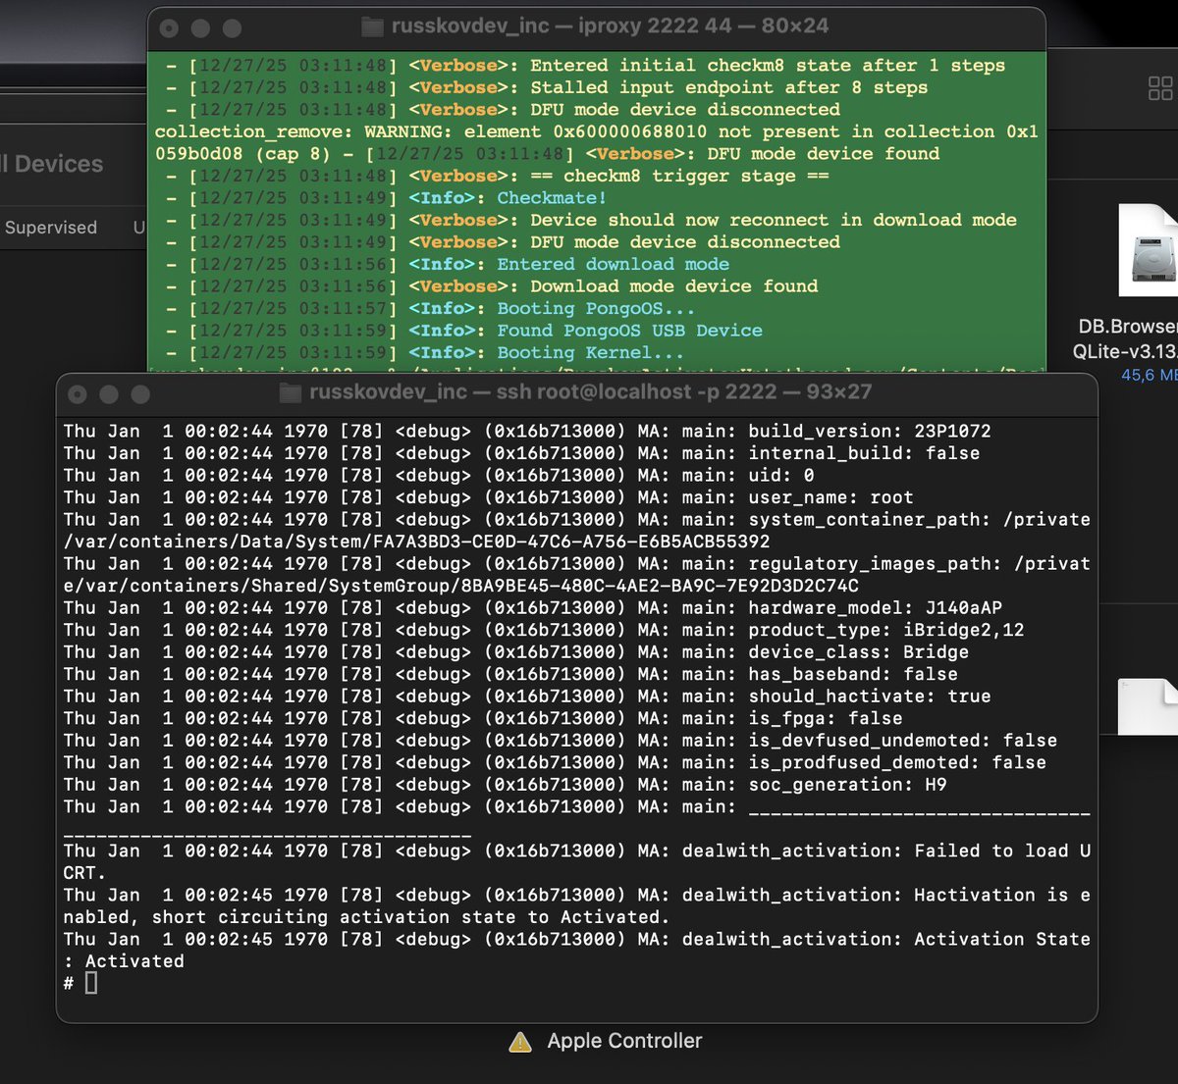The image size is (1178, 1084).
Task: Click the folder icon in the ssh terminal title bar
Action: [289, 392]
